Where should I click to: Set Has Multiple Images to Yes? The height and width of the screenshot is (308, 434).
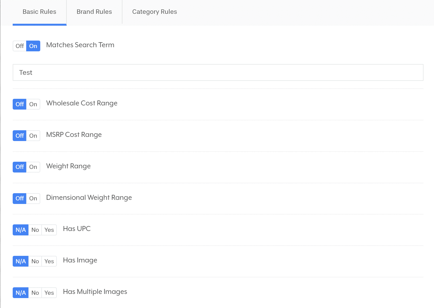point(49,293)
